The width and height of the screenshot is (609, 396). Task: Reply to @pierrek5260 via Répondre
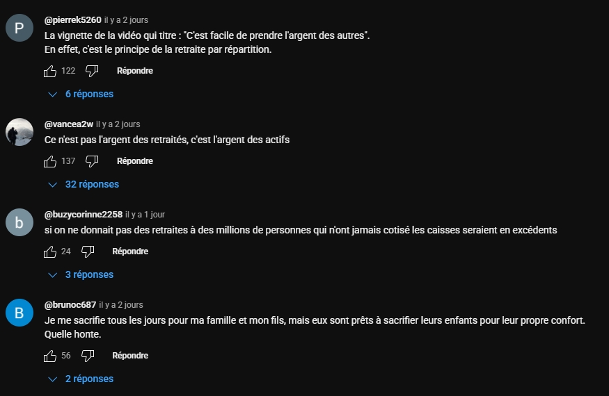[135, 71]
